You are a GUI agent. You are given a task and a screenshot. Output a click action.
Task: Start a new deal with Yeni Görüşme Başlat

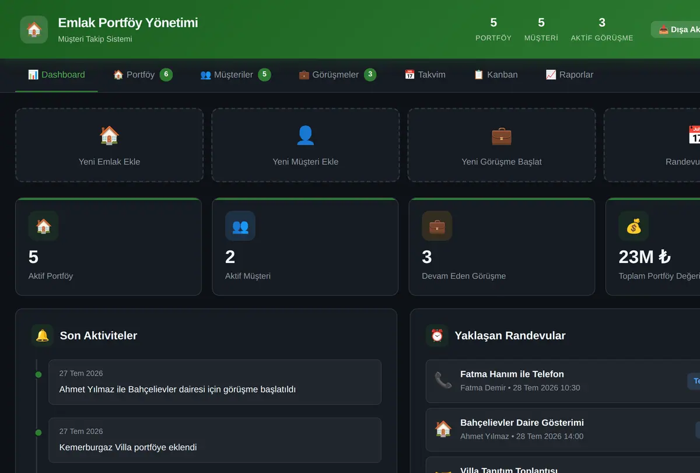pos(502,145)
